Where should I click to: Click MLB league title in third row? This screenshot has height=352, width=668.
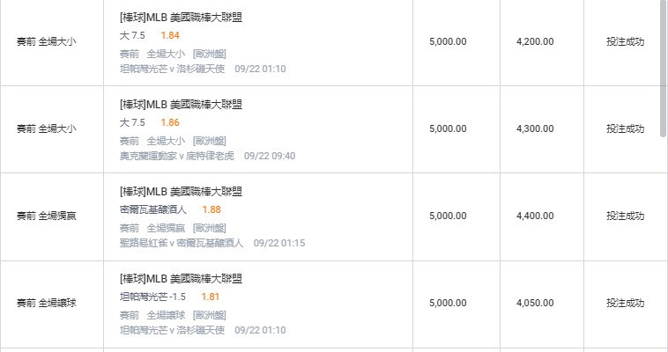[x=181, y=192]
